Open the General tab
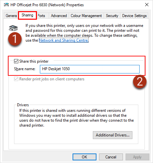The height and width of the screenshot is (163, 153). pyautogui.click(x=11, y=16)
